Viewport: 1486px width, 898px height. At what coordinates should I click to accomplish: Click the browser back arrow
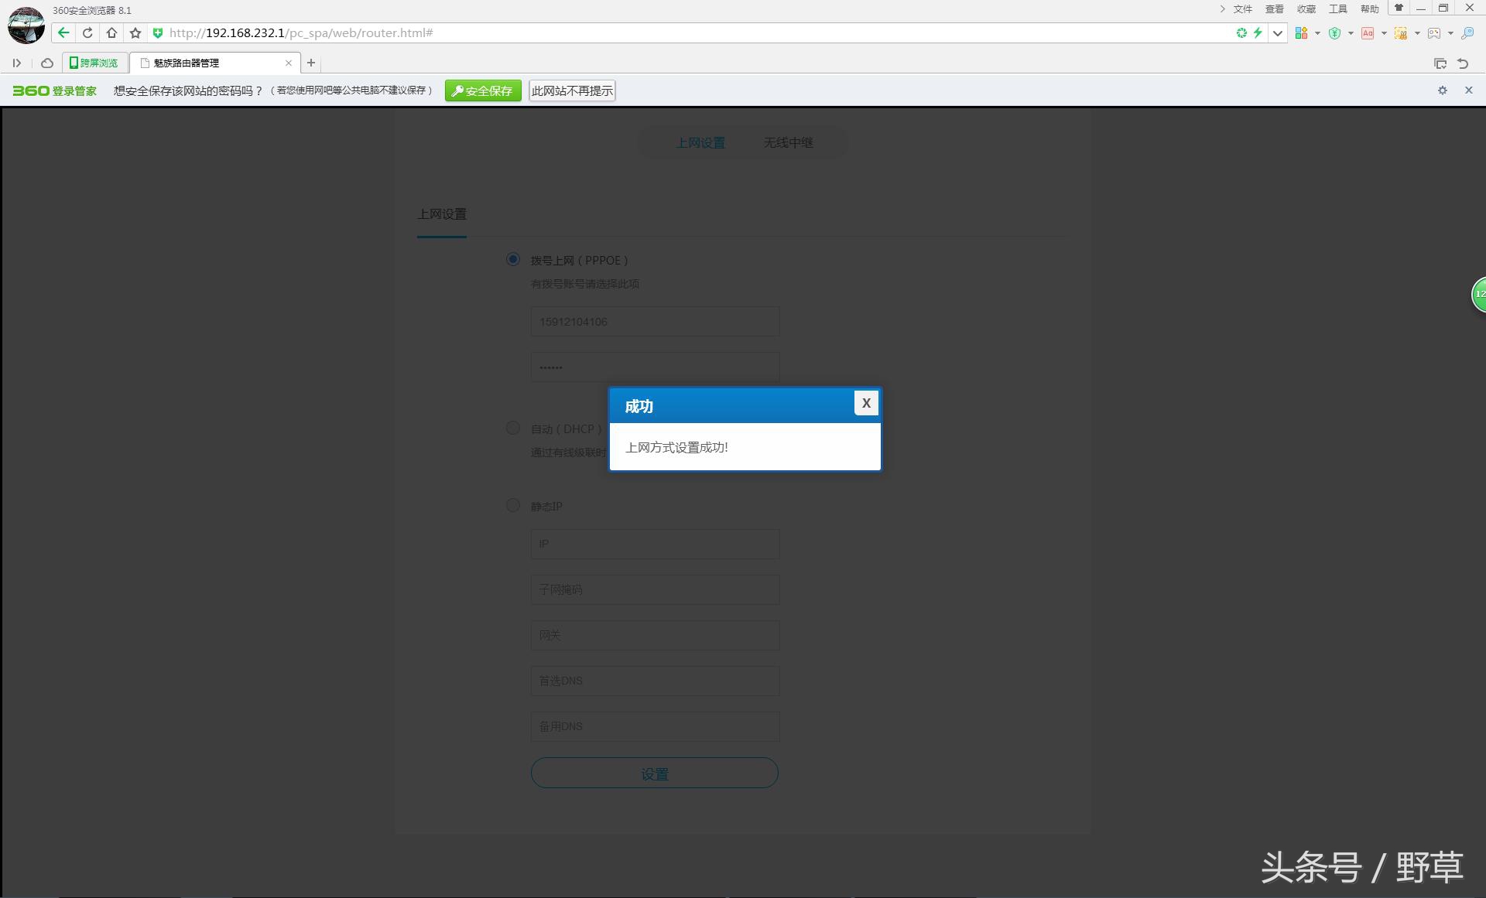click(x=63, y=32)
